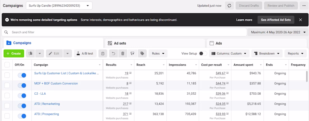Open the A/B test flask button
Viewport: 309px width, 121px height.
[x=85, y=53]
